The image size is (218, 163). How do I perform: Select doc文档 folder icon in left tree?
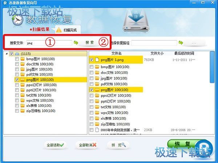tap(23, 64)
